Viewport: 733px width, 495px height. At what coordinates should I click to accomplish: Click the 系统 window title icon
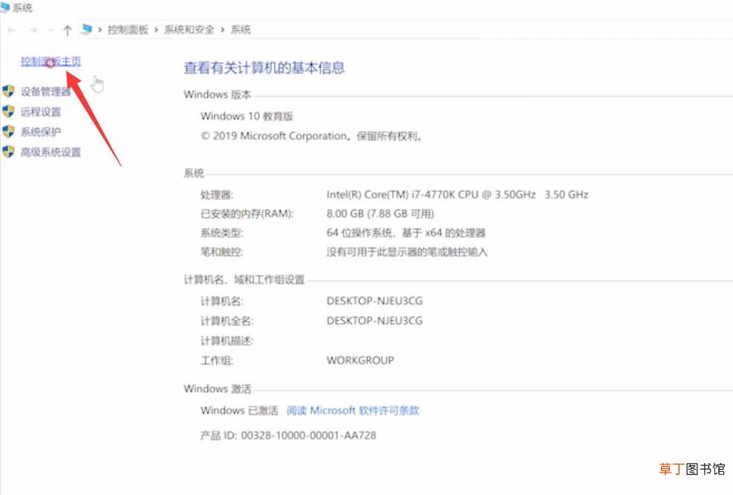(x=4, y=7)
